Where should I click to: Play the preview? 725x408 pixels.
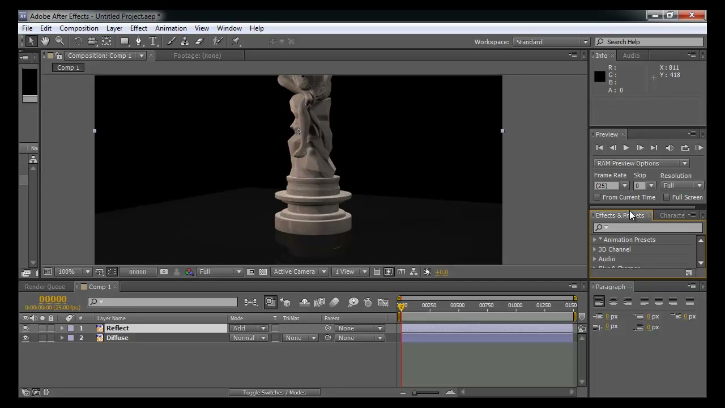(626, 148)
